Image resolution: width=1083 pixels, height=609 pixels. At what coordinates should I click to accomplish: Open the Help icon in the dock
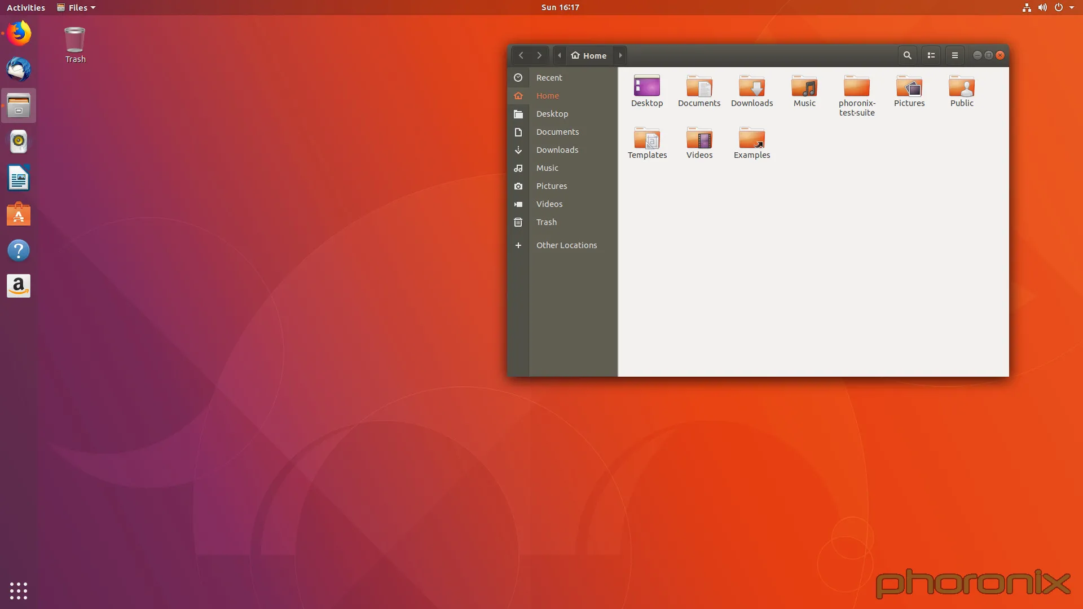[x=19, y=250]
